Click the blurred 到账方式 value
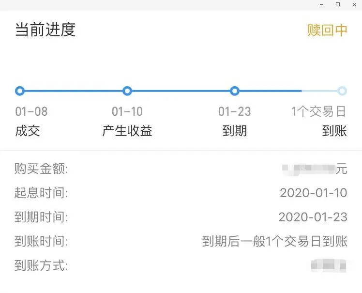Image resolution: width=362 pixels, height=293 pixels. (329, 265)
